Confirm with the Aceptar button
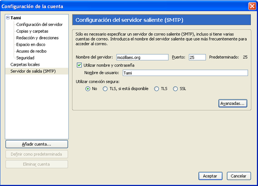This screenshot has height=186, width=258. tap(210, 176)
